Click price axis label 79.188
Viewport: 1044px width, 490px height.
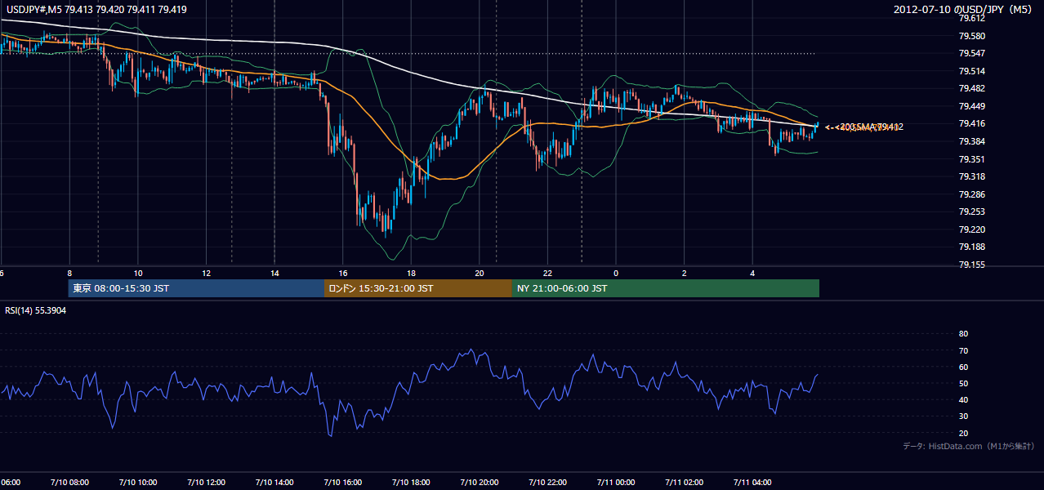972,247
